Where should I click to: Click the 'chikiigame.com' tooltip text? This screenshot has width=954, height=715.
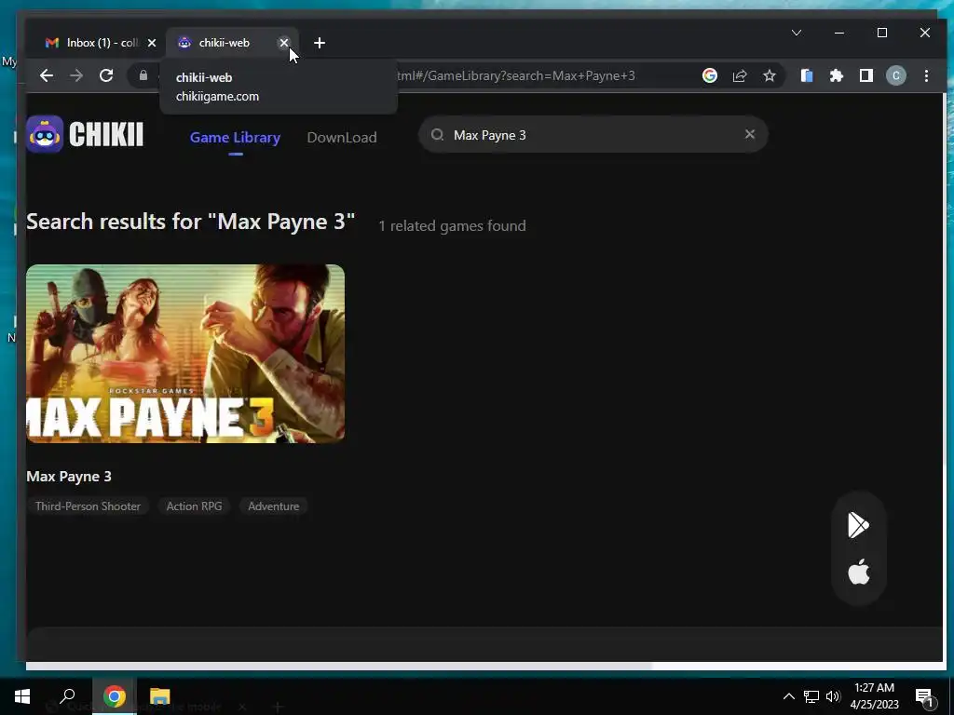pos(217,97)
